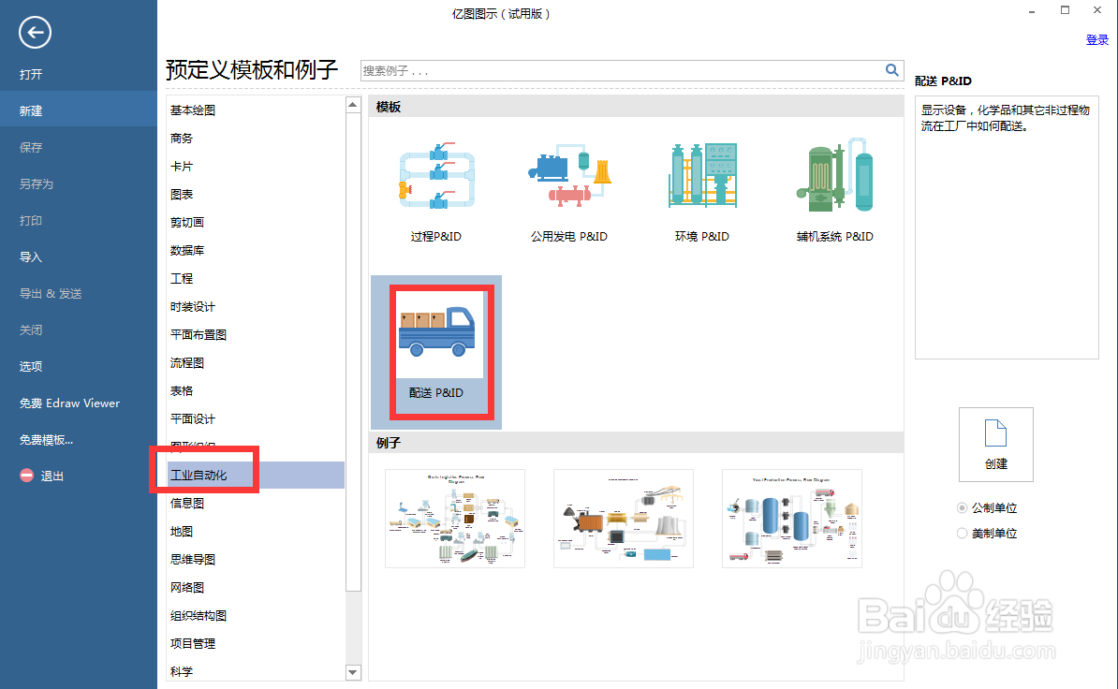Select the 环境 P&ID template icon
This screenshot has width=1118, height=689.
[702, 175]
